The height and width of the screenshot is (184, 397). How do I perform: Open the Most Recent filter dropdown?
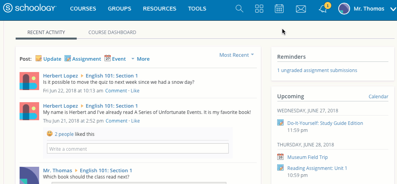[x=237, y=55]
